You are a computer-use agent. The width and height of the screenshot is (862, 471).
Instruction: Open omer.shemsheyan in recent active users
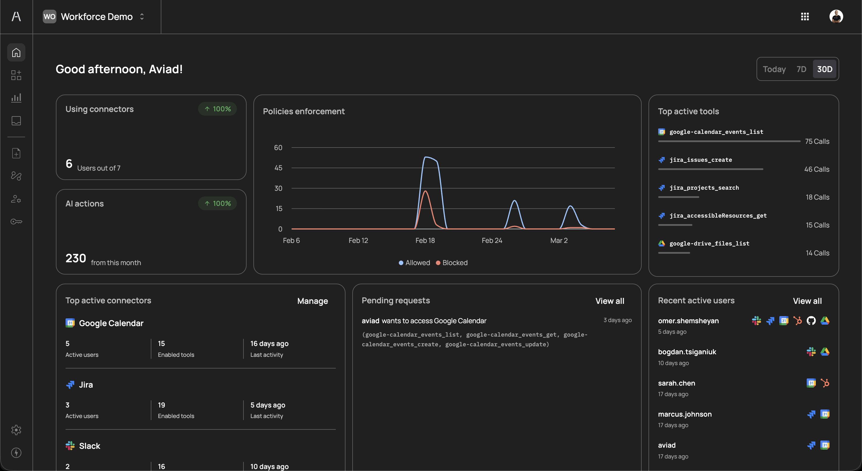click(x=688, y=321)
